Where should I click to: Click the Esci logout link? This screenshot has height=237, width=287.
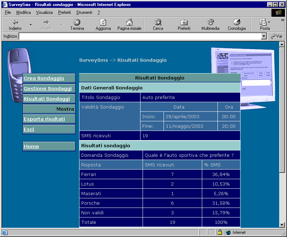tap(29, 129)
